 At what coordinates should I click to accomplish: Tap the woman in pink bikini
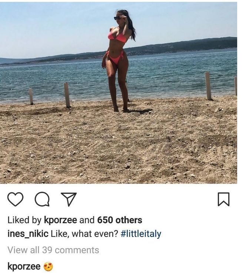(118, 61)
